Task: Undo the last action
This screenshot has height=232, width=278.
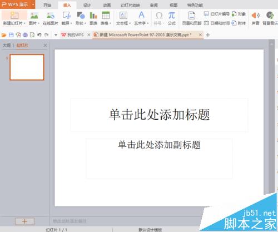Action: coord(39,35)
